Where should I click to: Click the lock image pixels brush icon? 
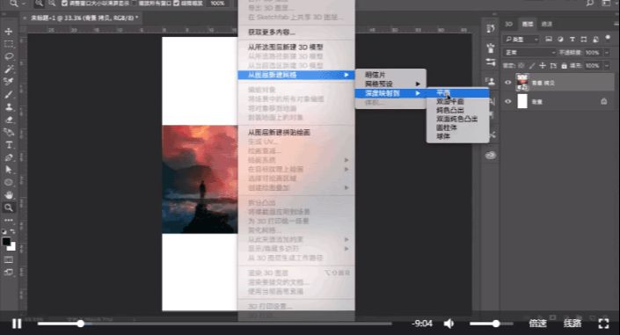(x=532, y=66)
